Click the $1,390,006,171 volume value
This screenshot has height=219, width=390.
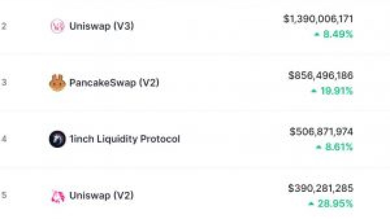pyautogui.click(x=318, y=19)
